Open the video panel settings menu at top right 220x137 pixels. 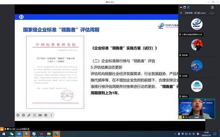pos(213,7)
